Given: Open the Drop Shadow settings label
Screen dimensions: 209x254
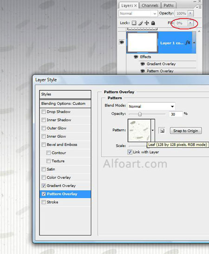Looking at the screenshot, I should click(x=59, y=112).
